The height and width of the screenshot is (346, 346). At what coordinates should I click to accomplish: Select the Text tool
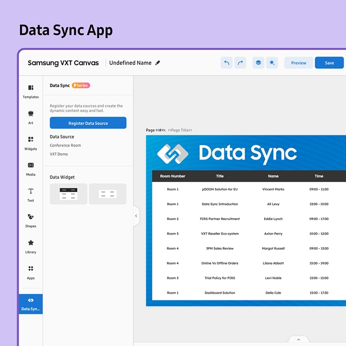pos(31,194)
